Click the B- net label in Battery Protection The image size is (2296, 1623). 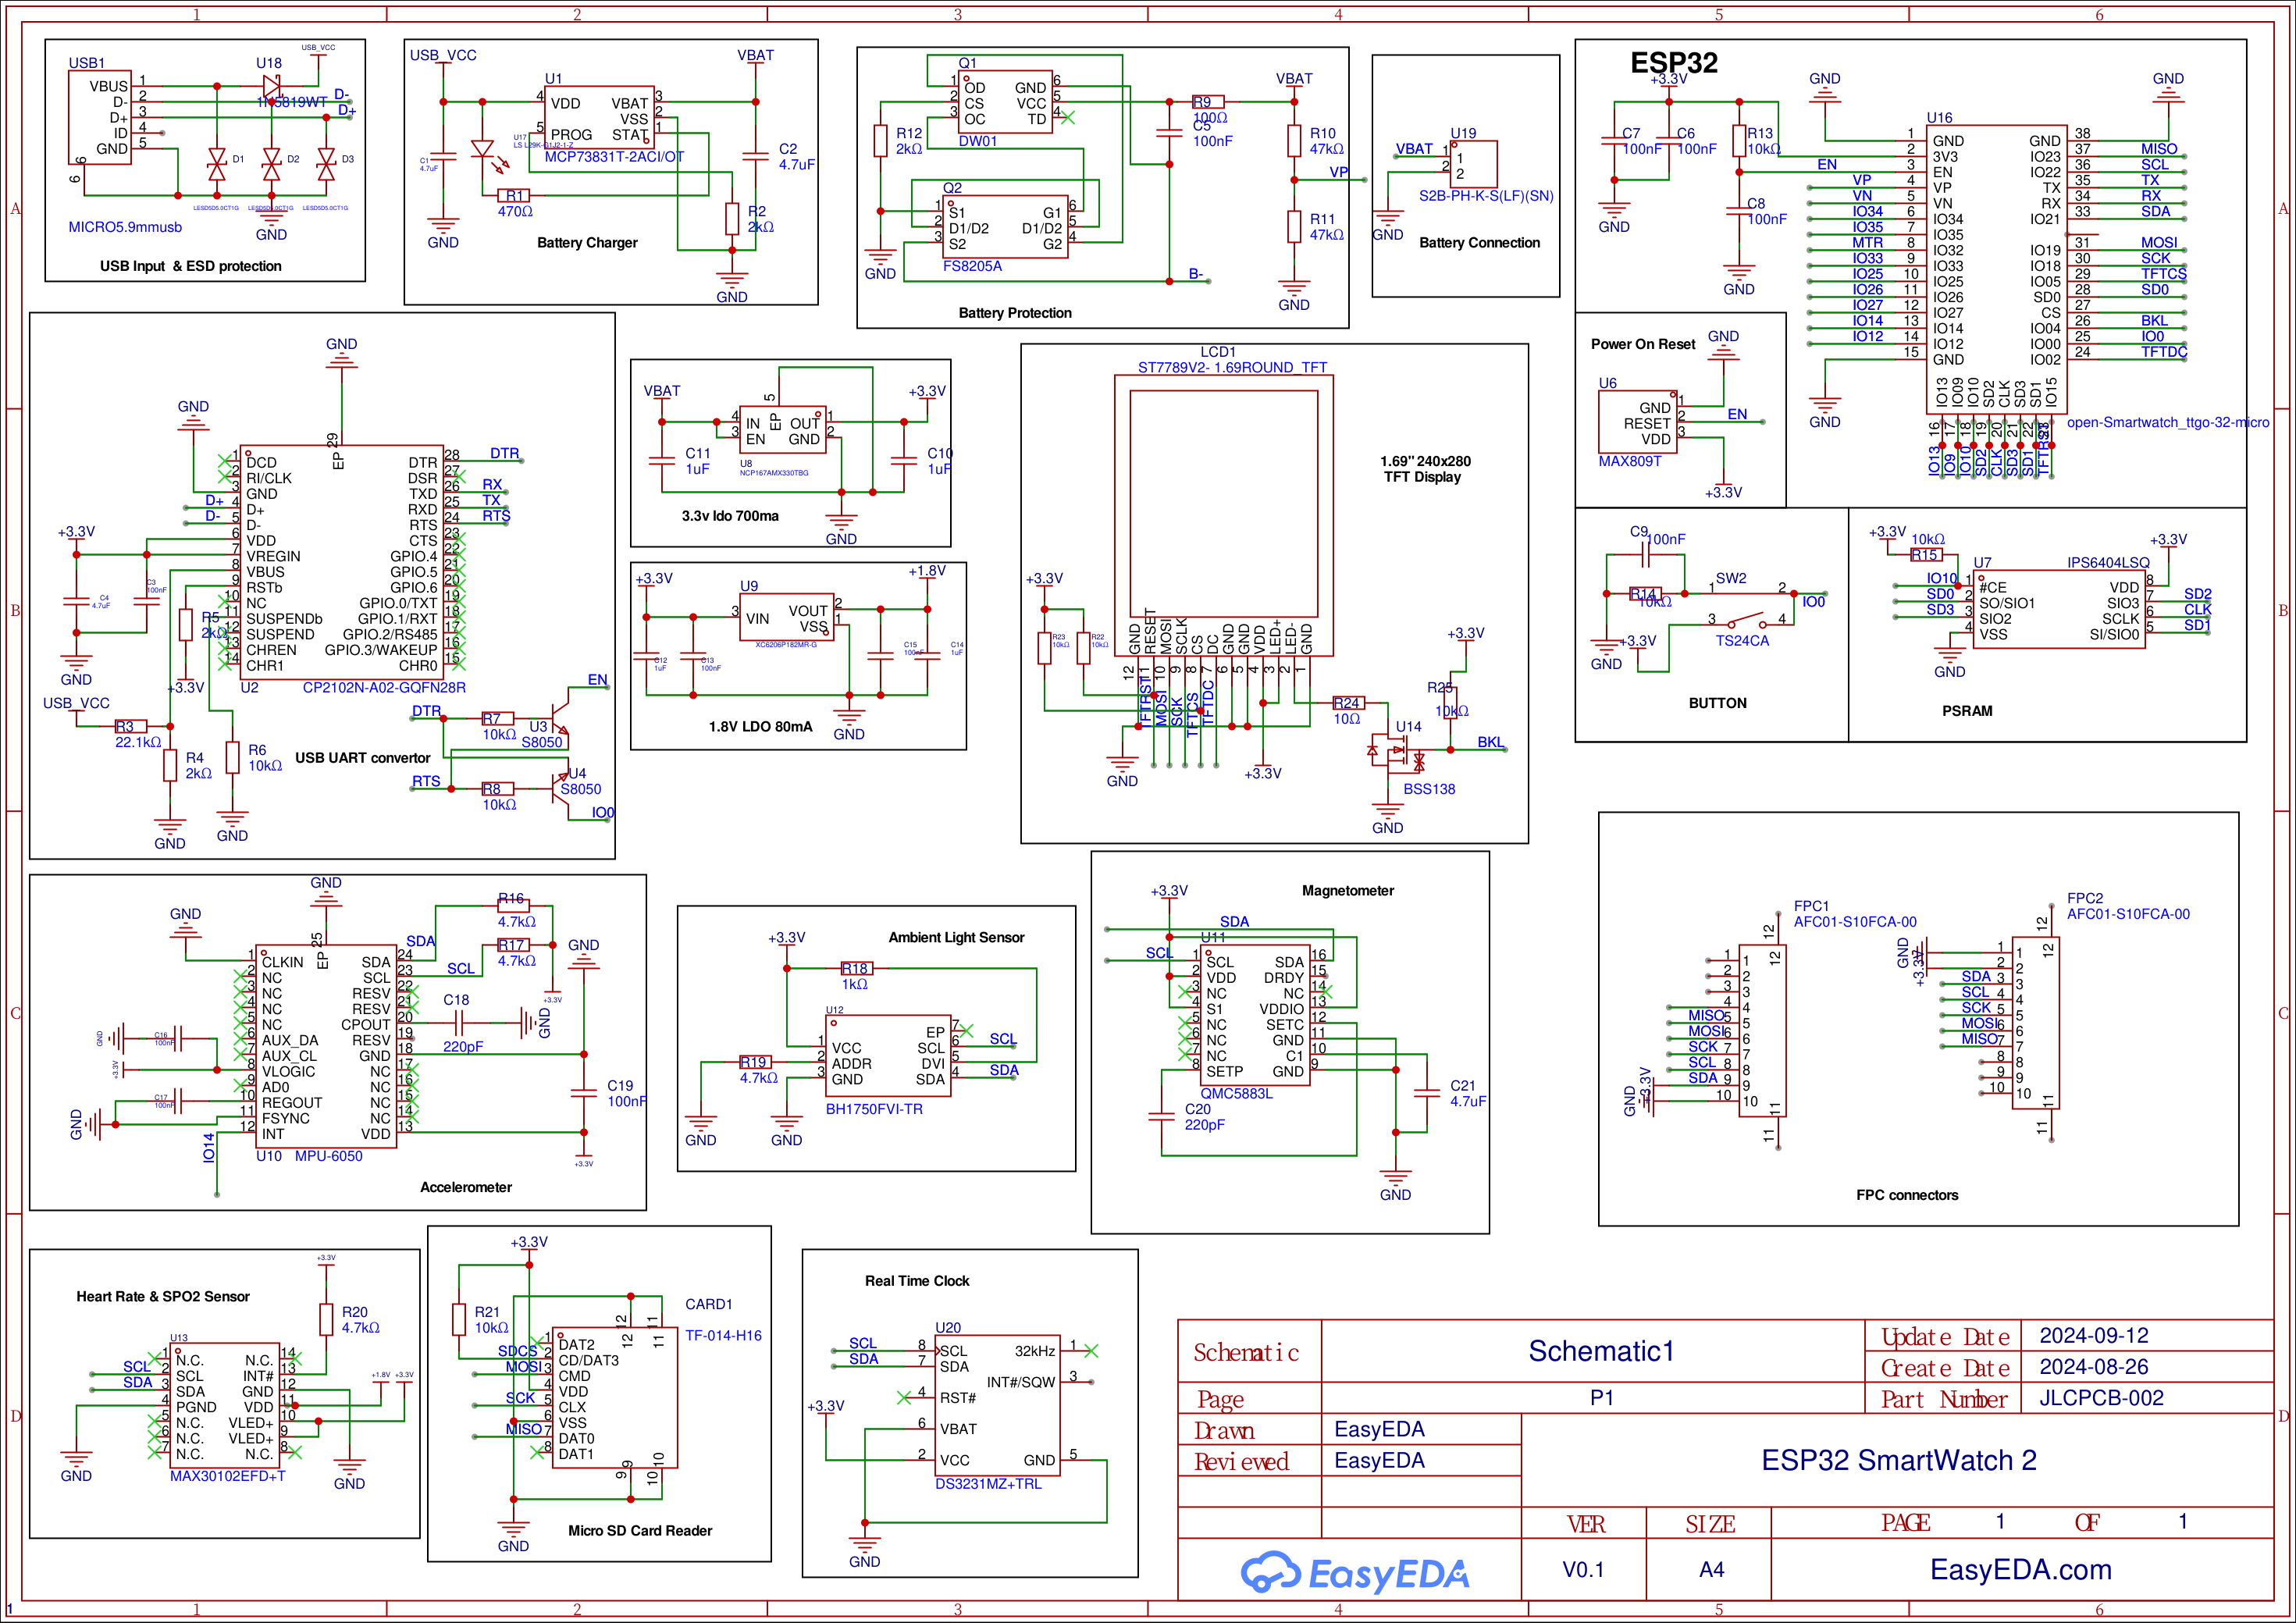click(1195, 273)
